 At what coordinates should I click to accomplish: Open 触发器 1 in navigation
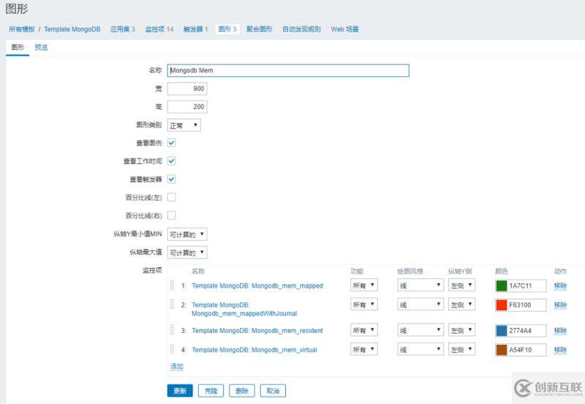click(195, 29)
